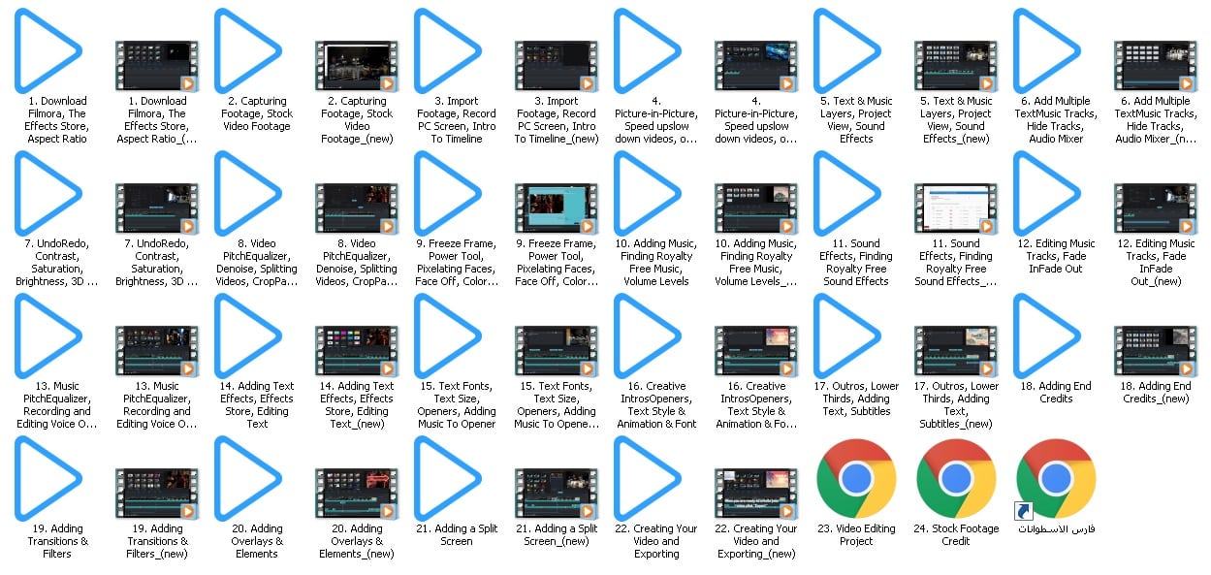This screenshot has height=575, width=1211.
Task: Open video thumbnail of 11. Sound Effects
Action: [x=955, y=208]
